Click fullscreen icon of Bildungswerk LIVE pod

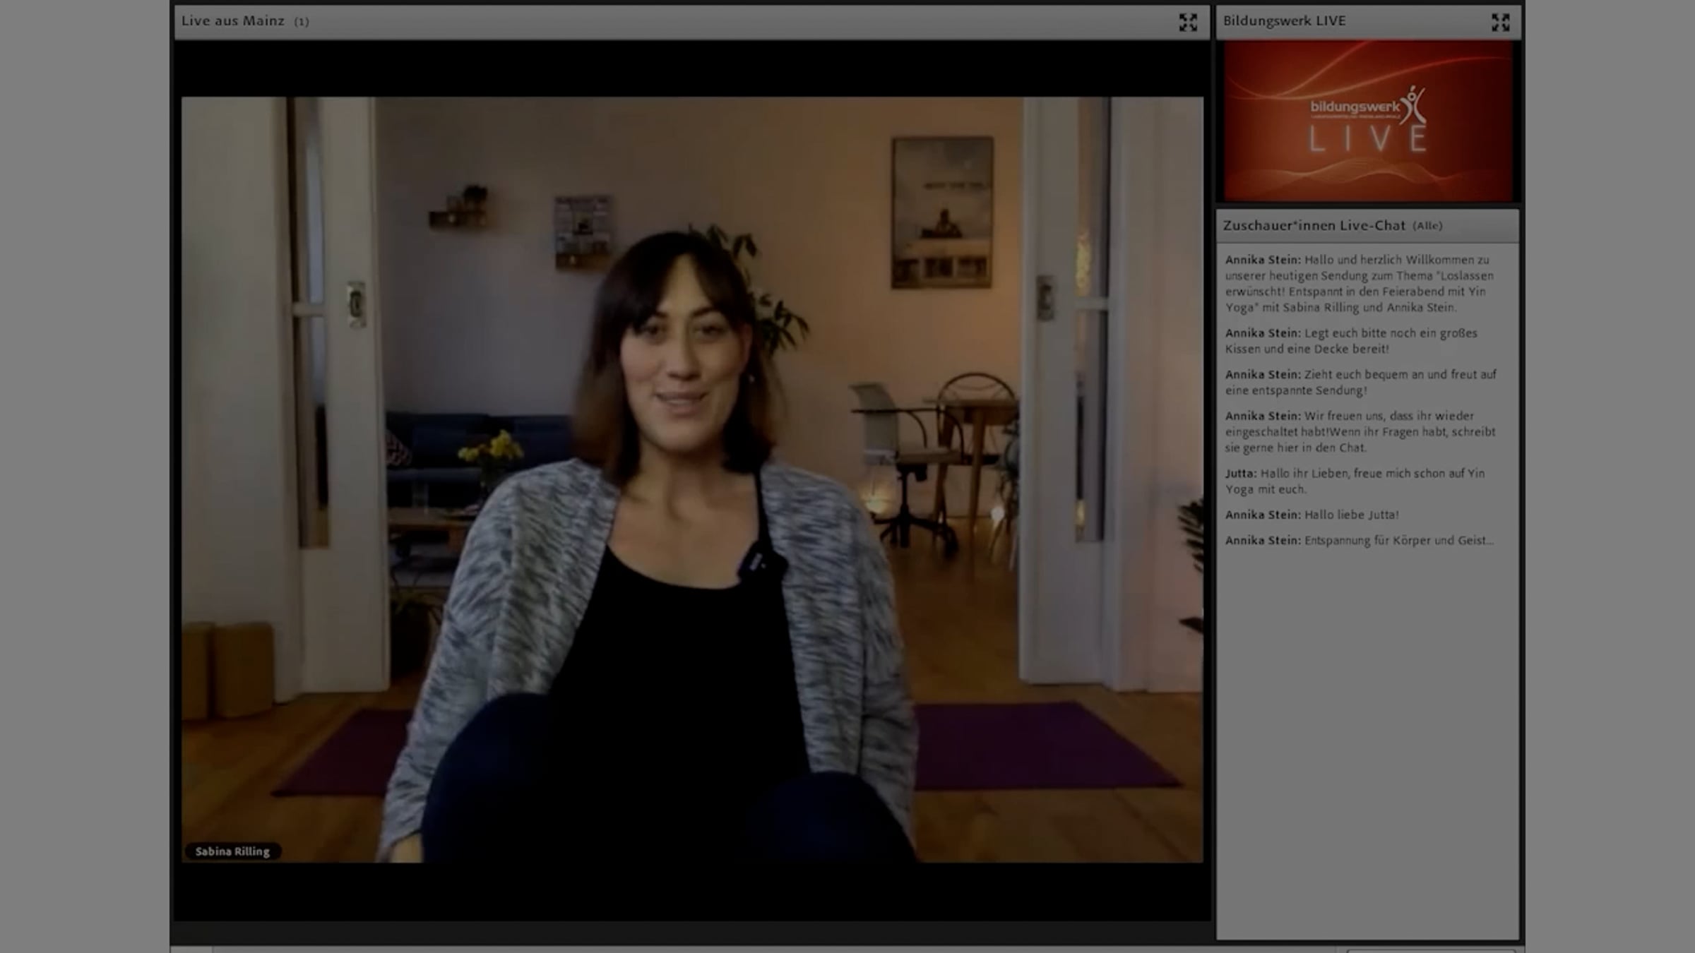pos(1500,23)
